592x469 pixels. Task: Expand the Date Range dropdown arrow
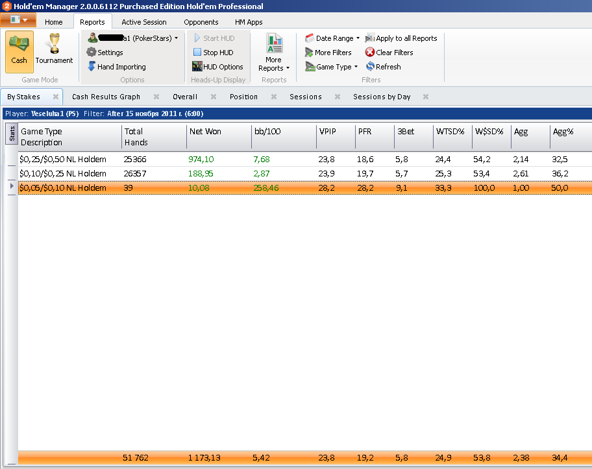point(358,38)
